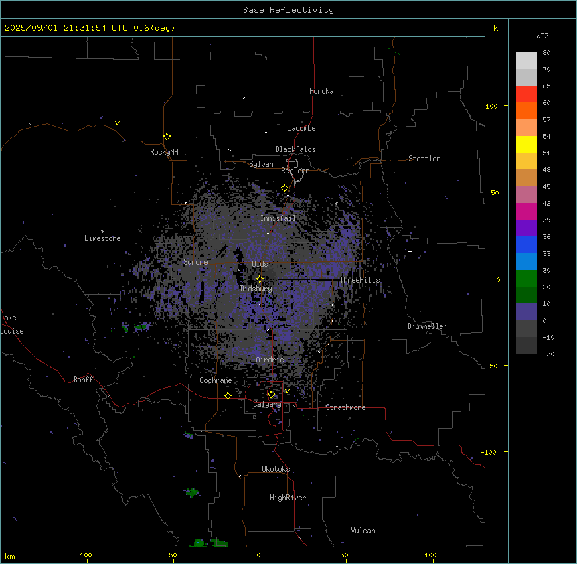Image resolution: width=577 pixels, height=564 pixels.
Task: Click the Lake Louise label
Action: click(x=12, y=324)
